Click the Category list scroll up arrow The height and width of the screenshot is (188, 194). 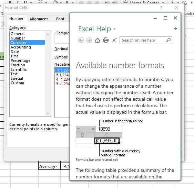click(48, 34)
